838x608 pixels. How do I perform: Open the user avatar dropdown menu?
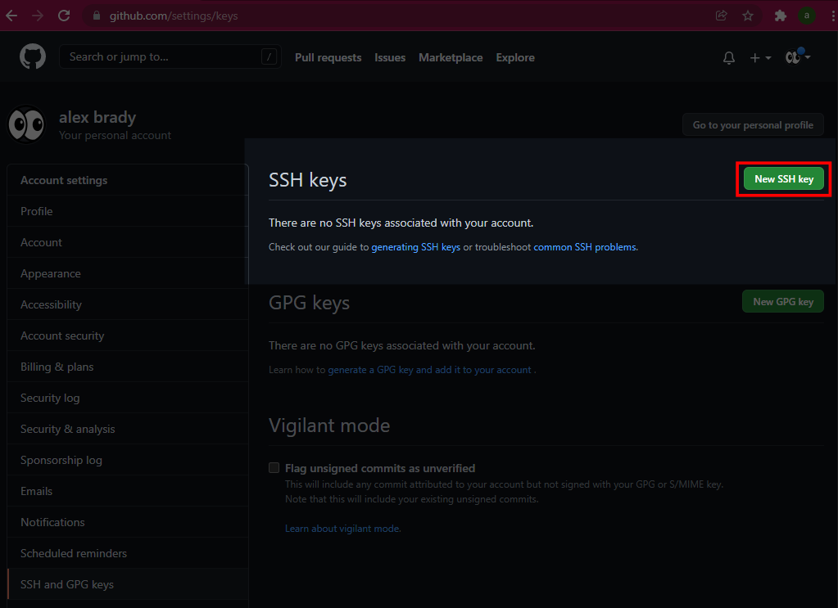(x=798, y=56)
